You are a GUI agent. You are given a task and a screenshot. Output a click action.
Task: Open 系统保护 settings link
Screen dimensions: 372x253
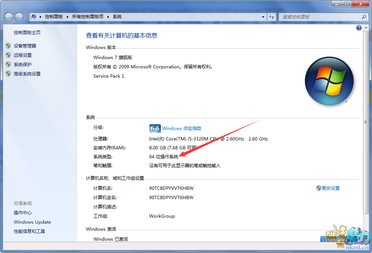pyautogui.click(x=23, y=65)
